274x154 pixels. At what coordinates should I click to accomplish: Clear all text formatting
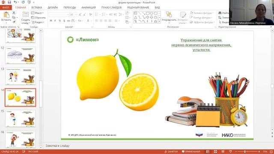[x=90, y=15]
